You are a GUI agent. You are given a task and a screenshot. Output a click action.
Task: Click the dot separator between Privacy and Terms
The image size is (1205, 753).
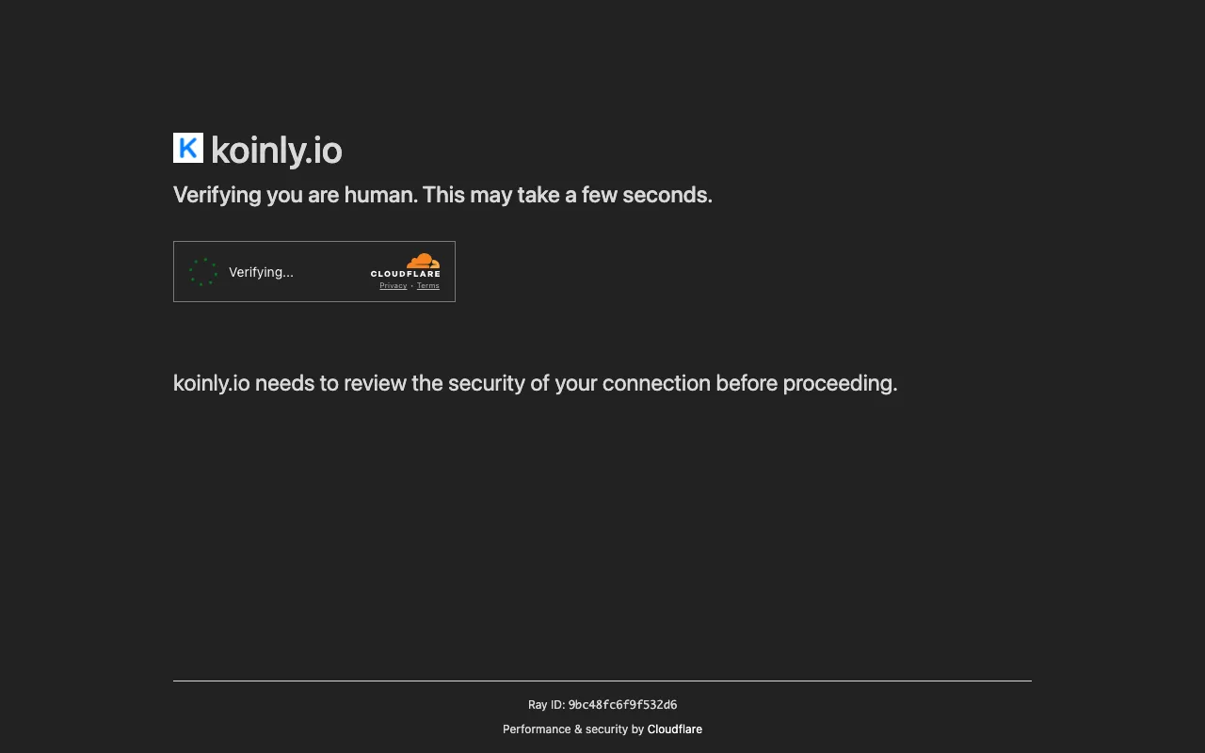[412, 286]
